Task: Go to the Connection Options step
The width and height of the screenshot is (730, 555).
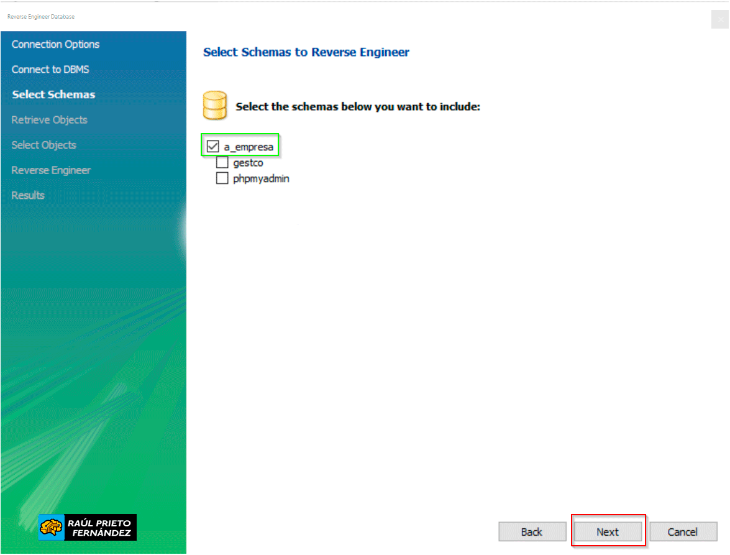Action: pos(55,44)
